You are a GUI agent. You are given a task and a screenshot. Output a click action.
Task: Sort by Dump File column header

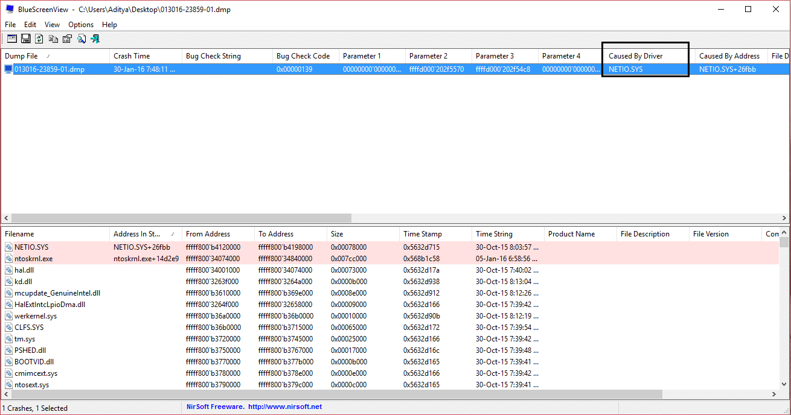pyautogui.click(x=21, y=56)
